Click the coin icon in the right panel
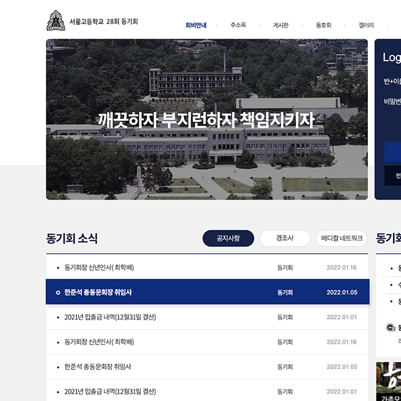The image size is (401, 401). [390, 328]
